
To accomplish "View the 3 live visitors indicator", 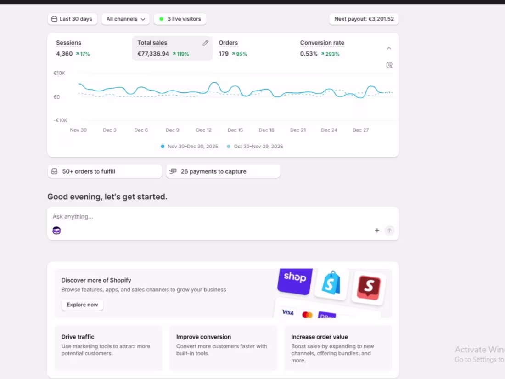I will (180, 19).
